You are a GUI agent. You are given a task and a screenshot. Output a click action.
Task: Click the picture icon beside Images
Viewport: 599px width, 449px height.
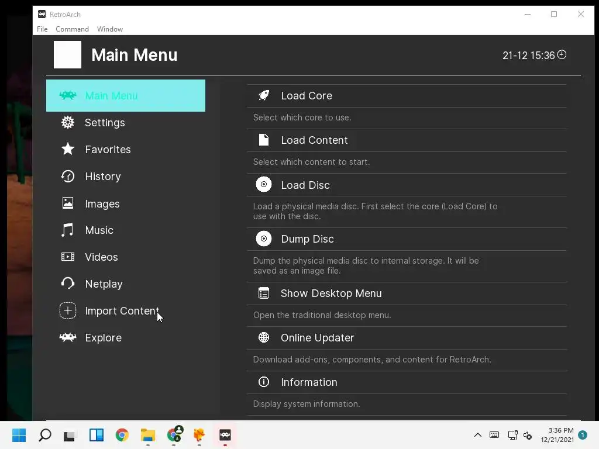coord(68,203)
